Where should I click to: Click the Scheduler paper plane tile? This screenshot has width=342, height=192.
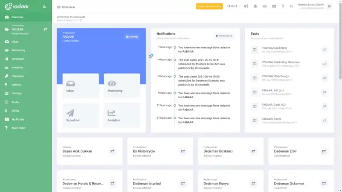(x=81, y=115)
